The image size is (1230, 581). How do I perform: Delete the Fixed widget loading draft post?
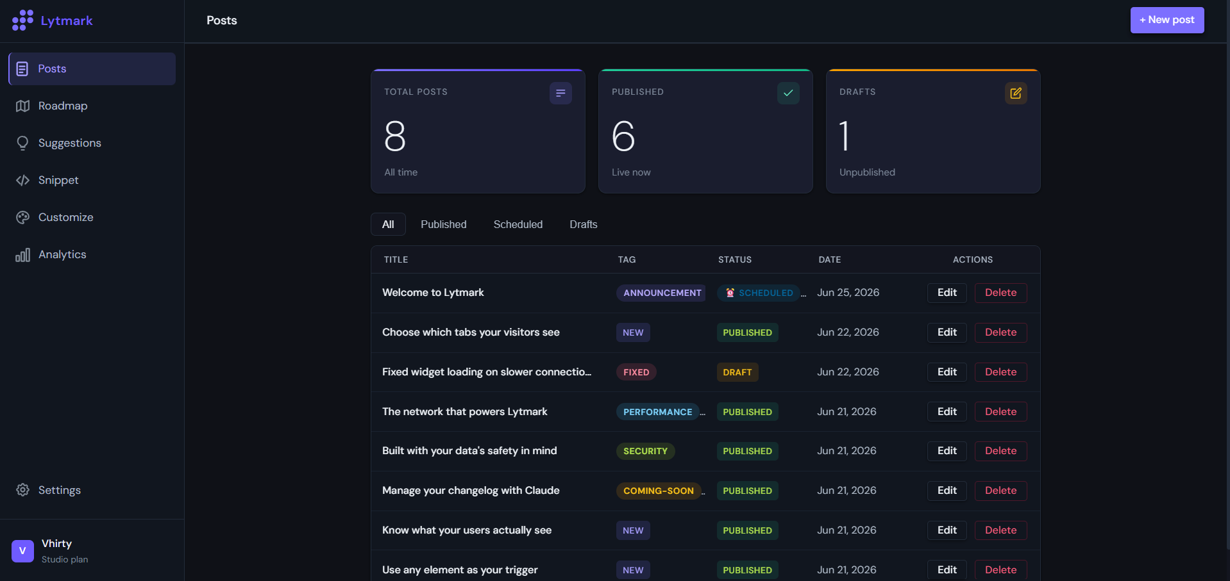click(x=1001, y=372)
